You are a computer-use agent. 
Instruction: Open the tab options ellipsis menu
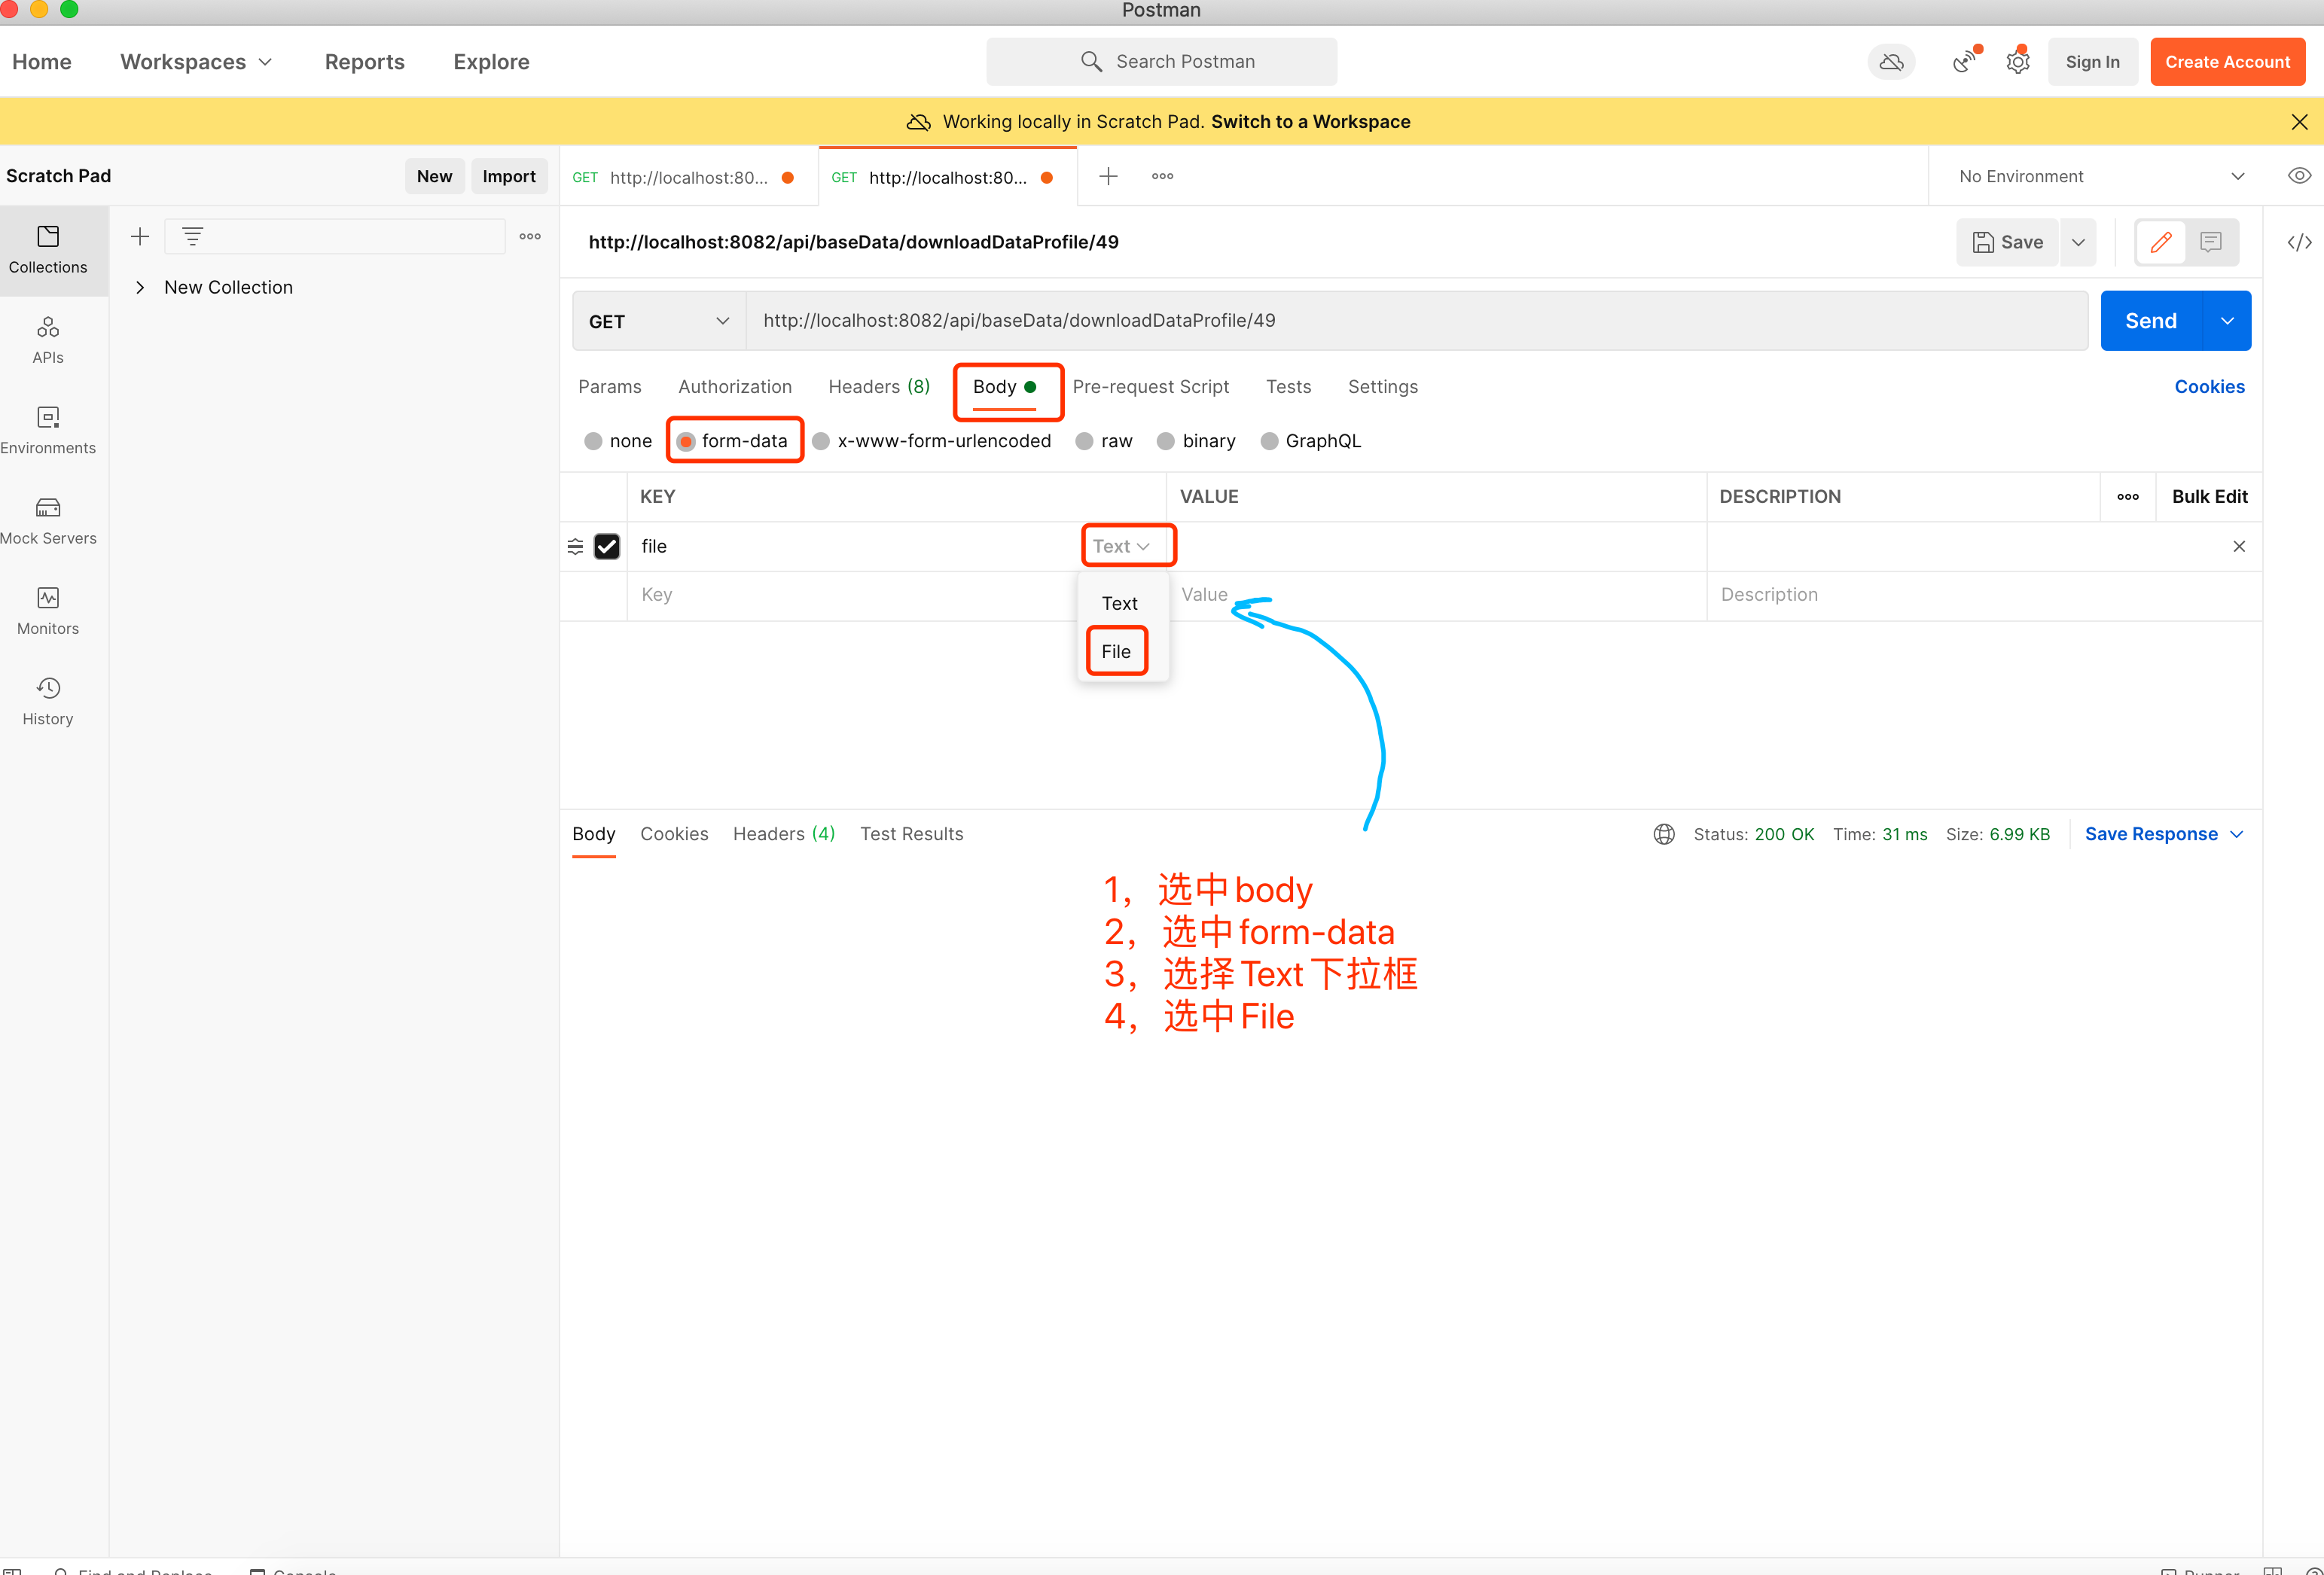click(x=1162, y=176)
